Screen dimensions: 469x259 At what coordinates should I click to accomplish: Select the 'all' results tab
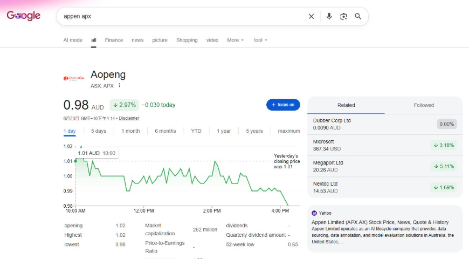click(94, 40)
